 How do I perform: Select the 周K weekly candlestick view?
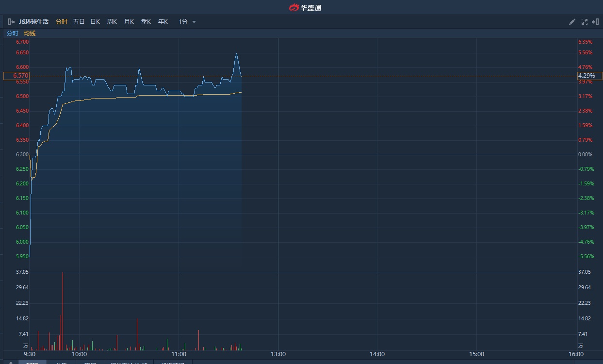112,22
